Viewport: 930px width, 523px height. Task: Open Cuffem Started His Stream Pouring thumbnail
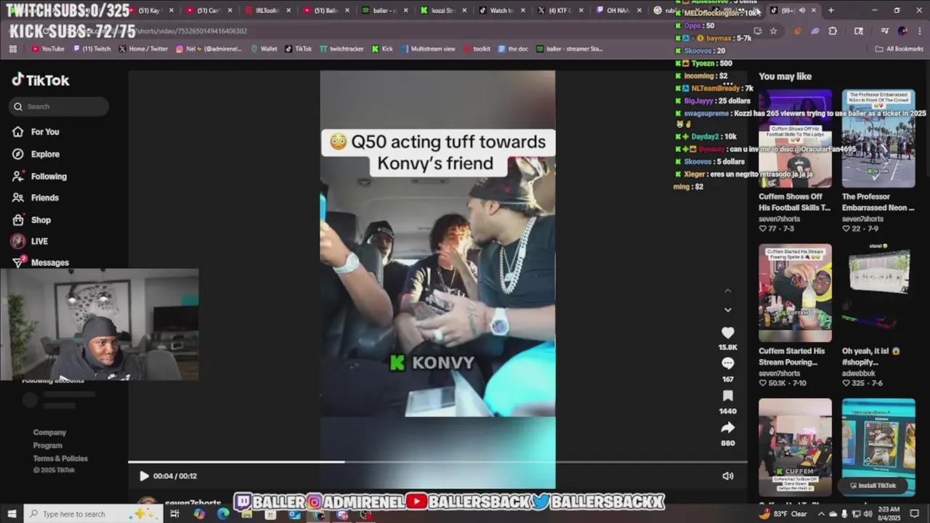click(x=795, y=293)
